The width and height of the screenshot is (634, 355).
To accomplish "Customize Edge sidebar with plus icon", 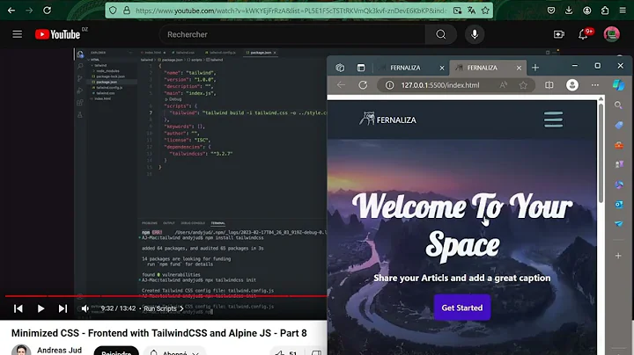I will coord(618,256).
